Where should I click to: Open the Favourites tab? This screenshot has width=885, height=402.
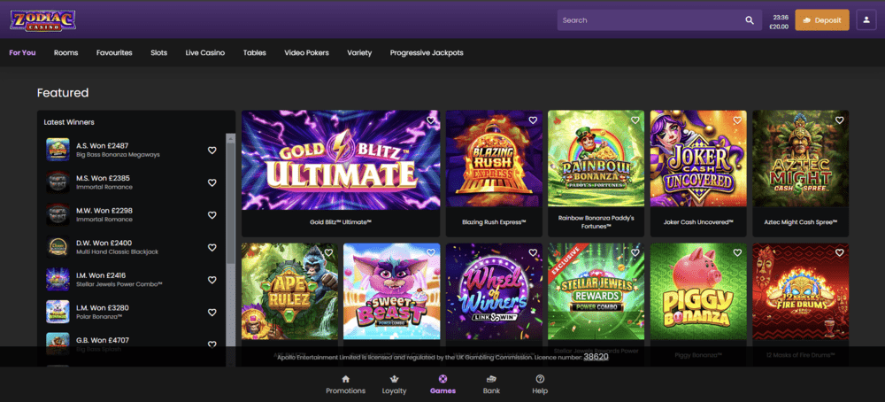(114, 52)
